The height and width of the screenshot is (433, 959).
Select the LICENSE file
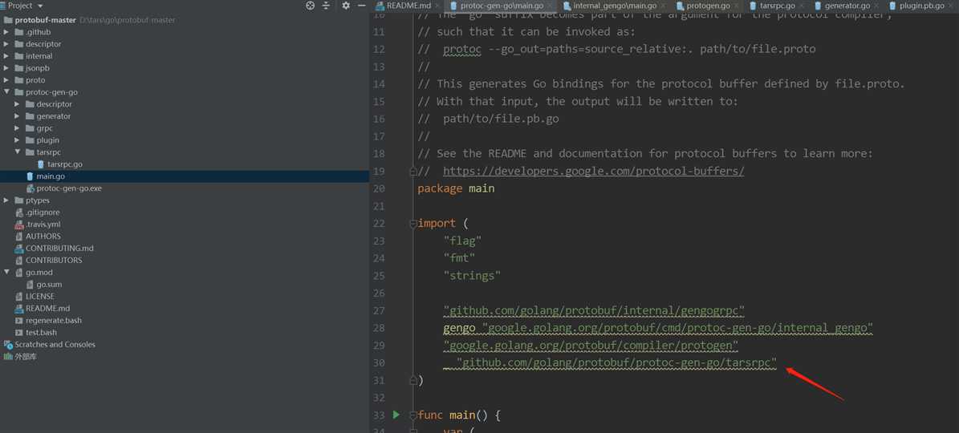[40, 296]
